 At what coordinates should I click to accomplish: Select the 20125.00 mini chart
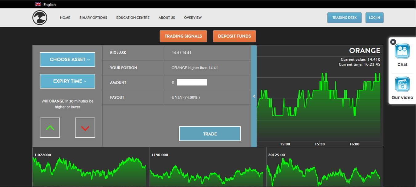tap(325, 167)
